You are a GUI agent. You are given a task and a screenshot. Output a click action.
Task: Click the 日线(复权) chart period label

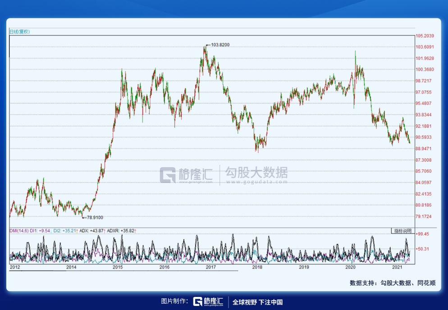coord(20,32)
